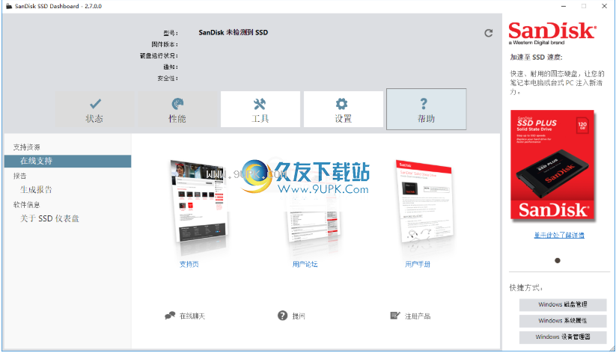Open Windows 系统属性 shortcut button
Image resolution: width=616 pixels, height=353 pixels.
coord(563,321)
